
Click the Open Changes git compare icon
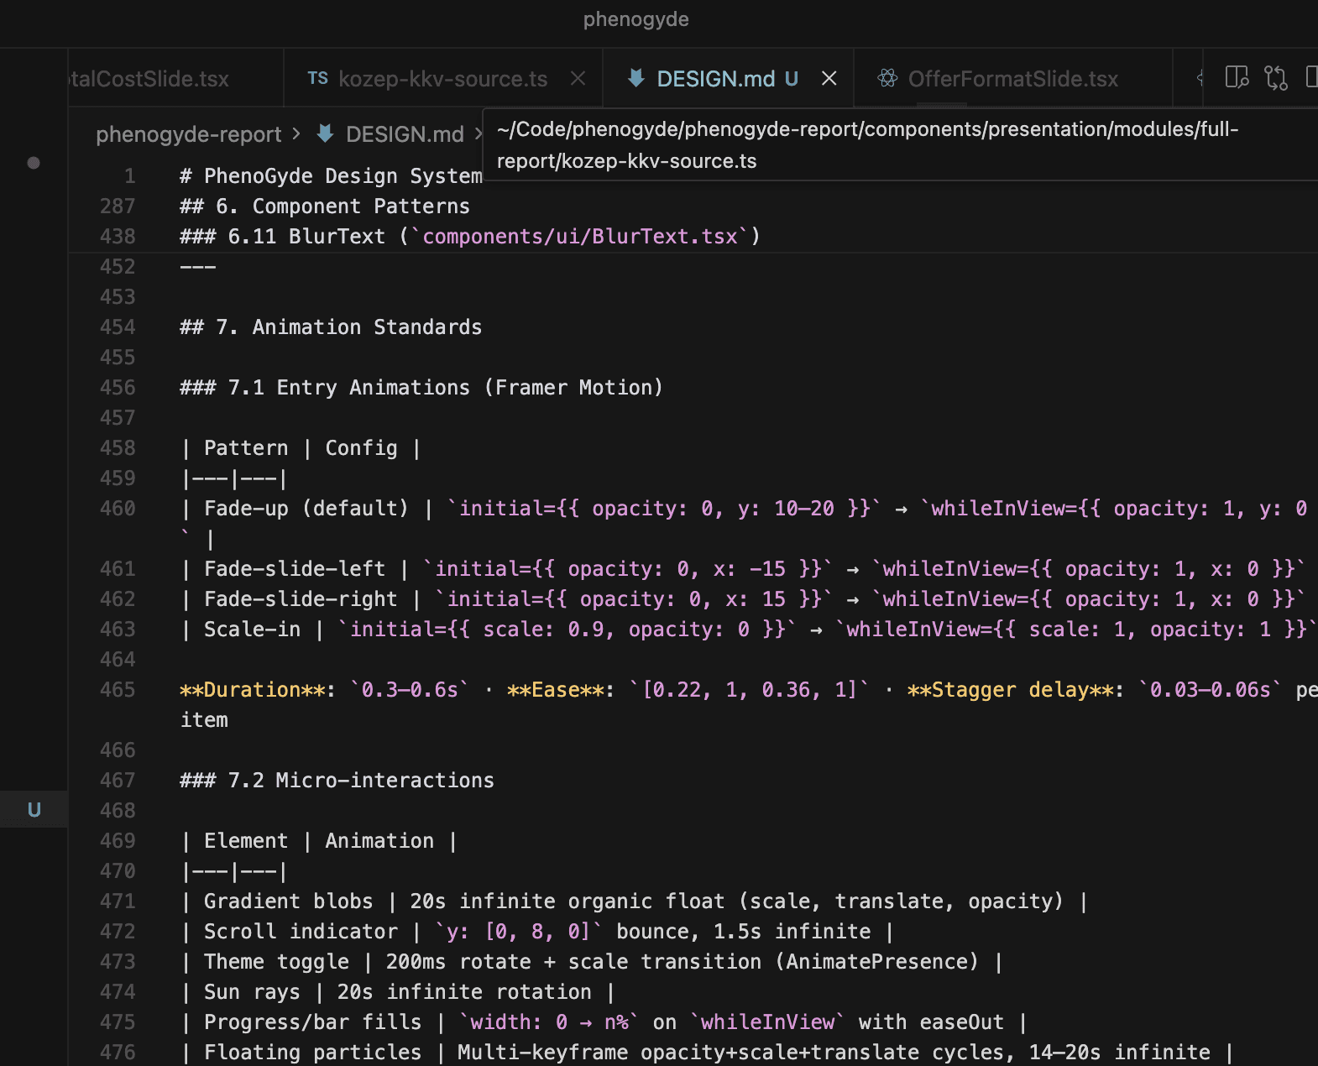[x=1276, y=78]
